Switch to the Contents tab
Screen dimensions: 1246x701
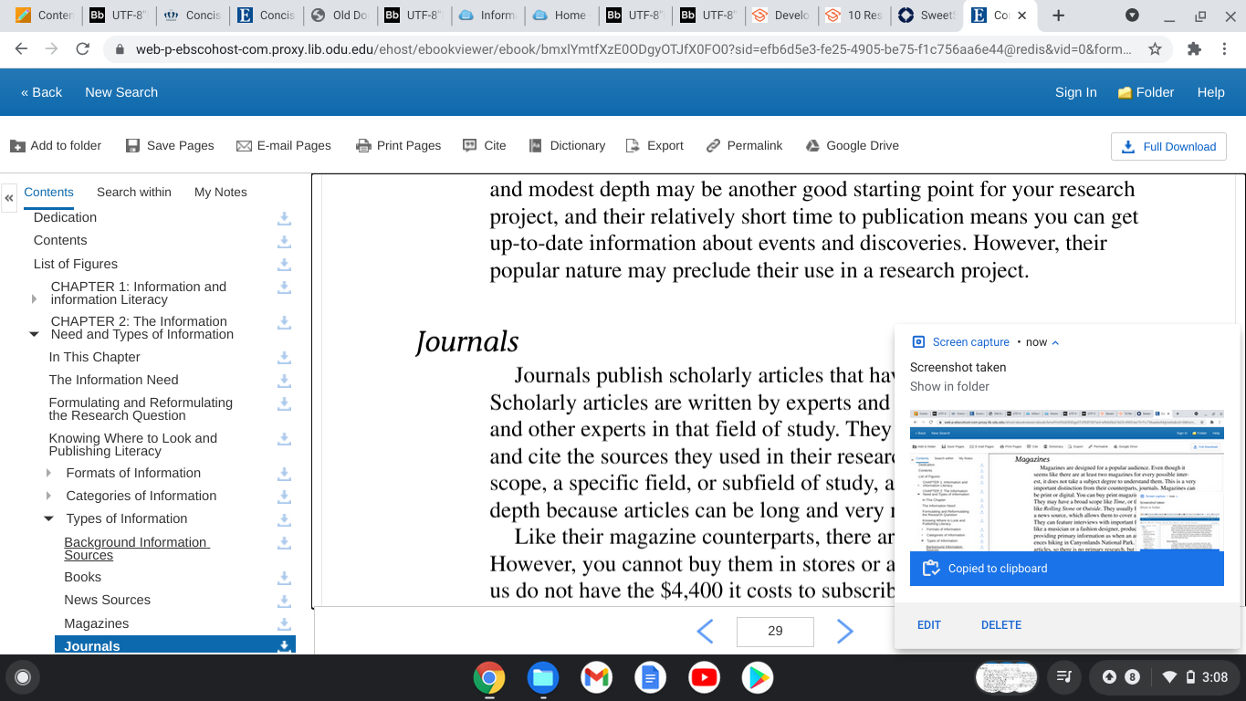coord(48,192)
